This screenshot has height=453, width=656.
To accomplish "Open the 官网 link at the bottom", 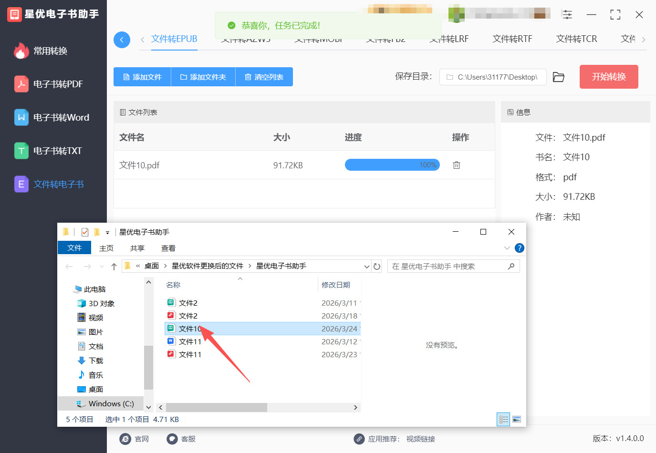I will pyautogui.click(x=134, y=439).
